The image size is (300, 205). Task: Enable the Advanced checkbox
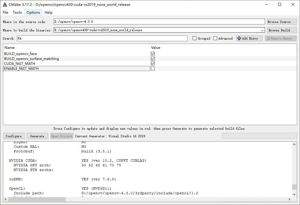215,38
